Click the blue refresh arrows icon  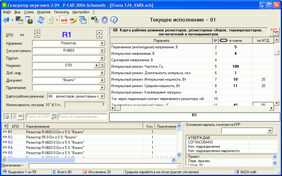[41, 20]
